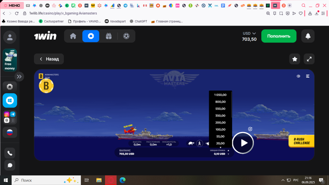Open notifications bell icon
Image resolution: width=329 pixels, height=185 pixels.
(x=308, y=36)
